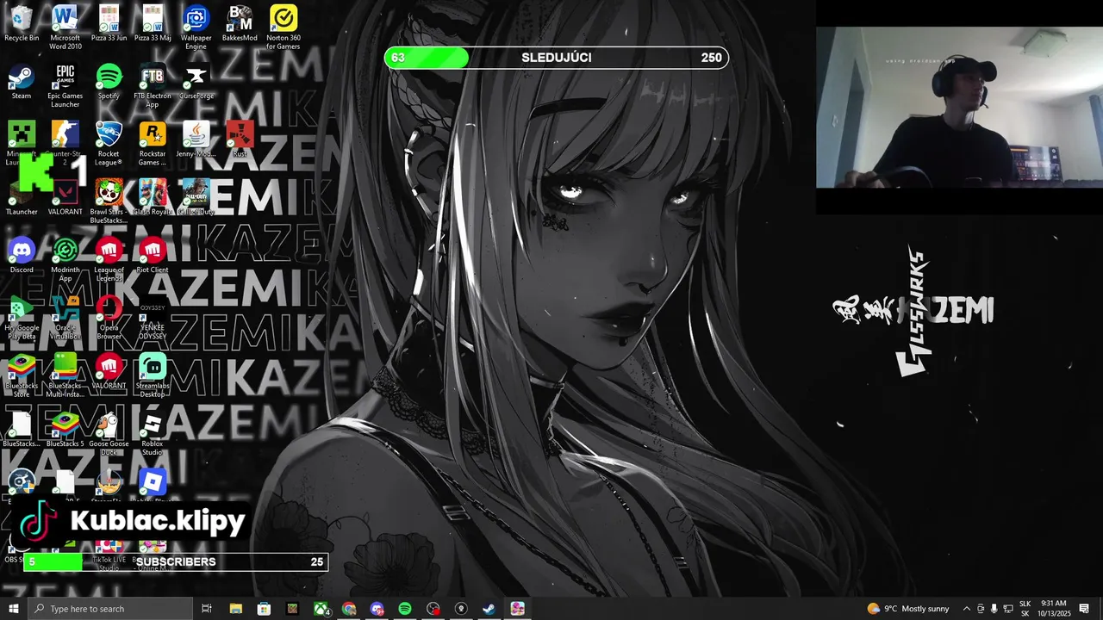Open the weather widget showing Mostly sunny
Image resolution: width=1103 pixels, height=620 pixels.
point(908,609)
